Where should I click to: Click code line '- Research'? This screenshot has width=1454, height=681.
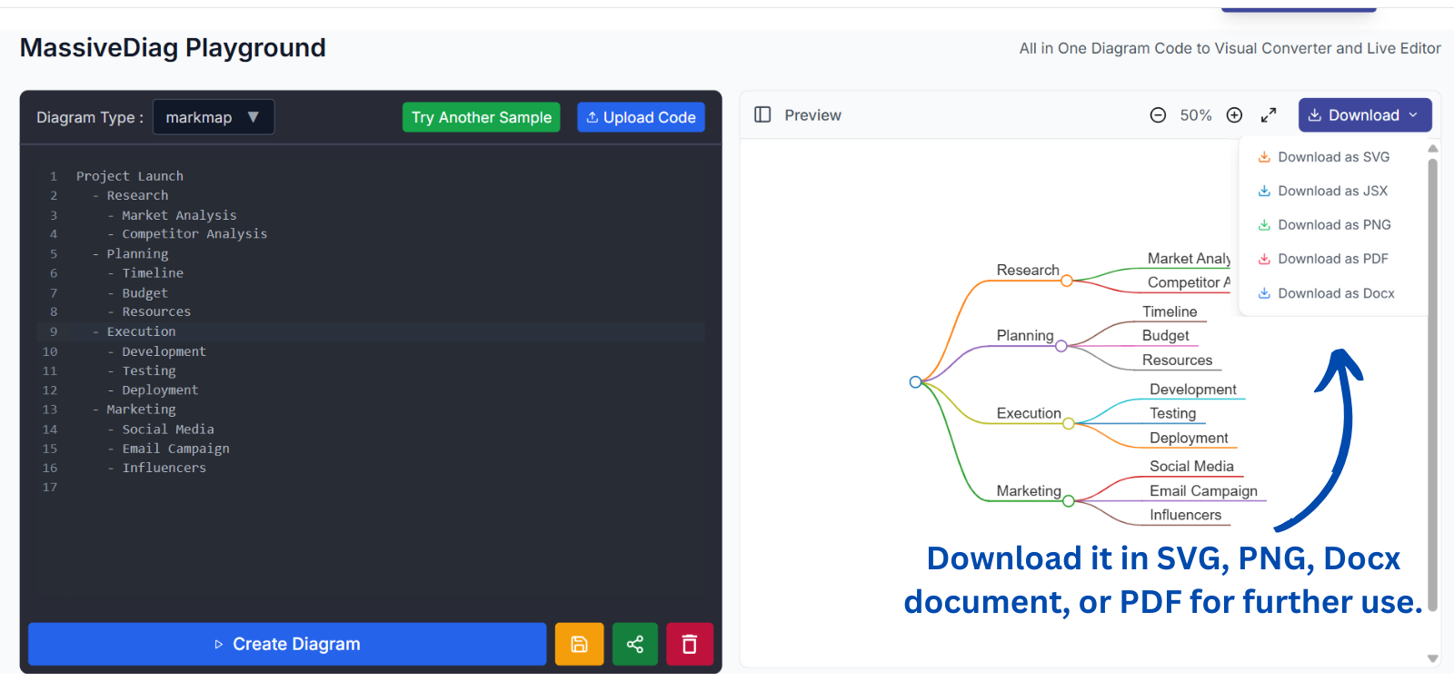point(130,195)
